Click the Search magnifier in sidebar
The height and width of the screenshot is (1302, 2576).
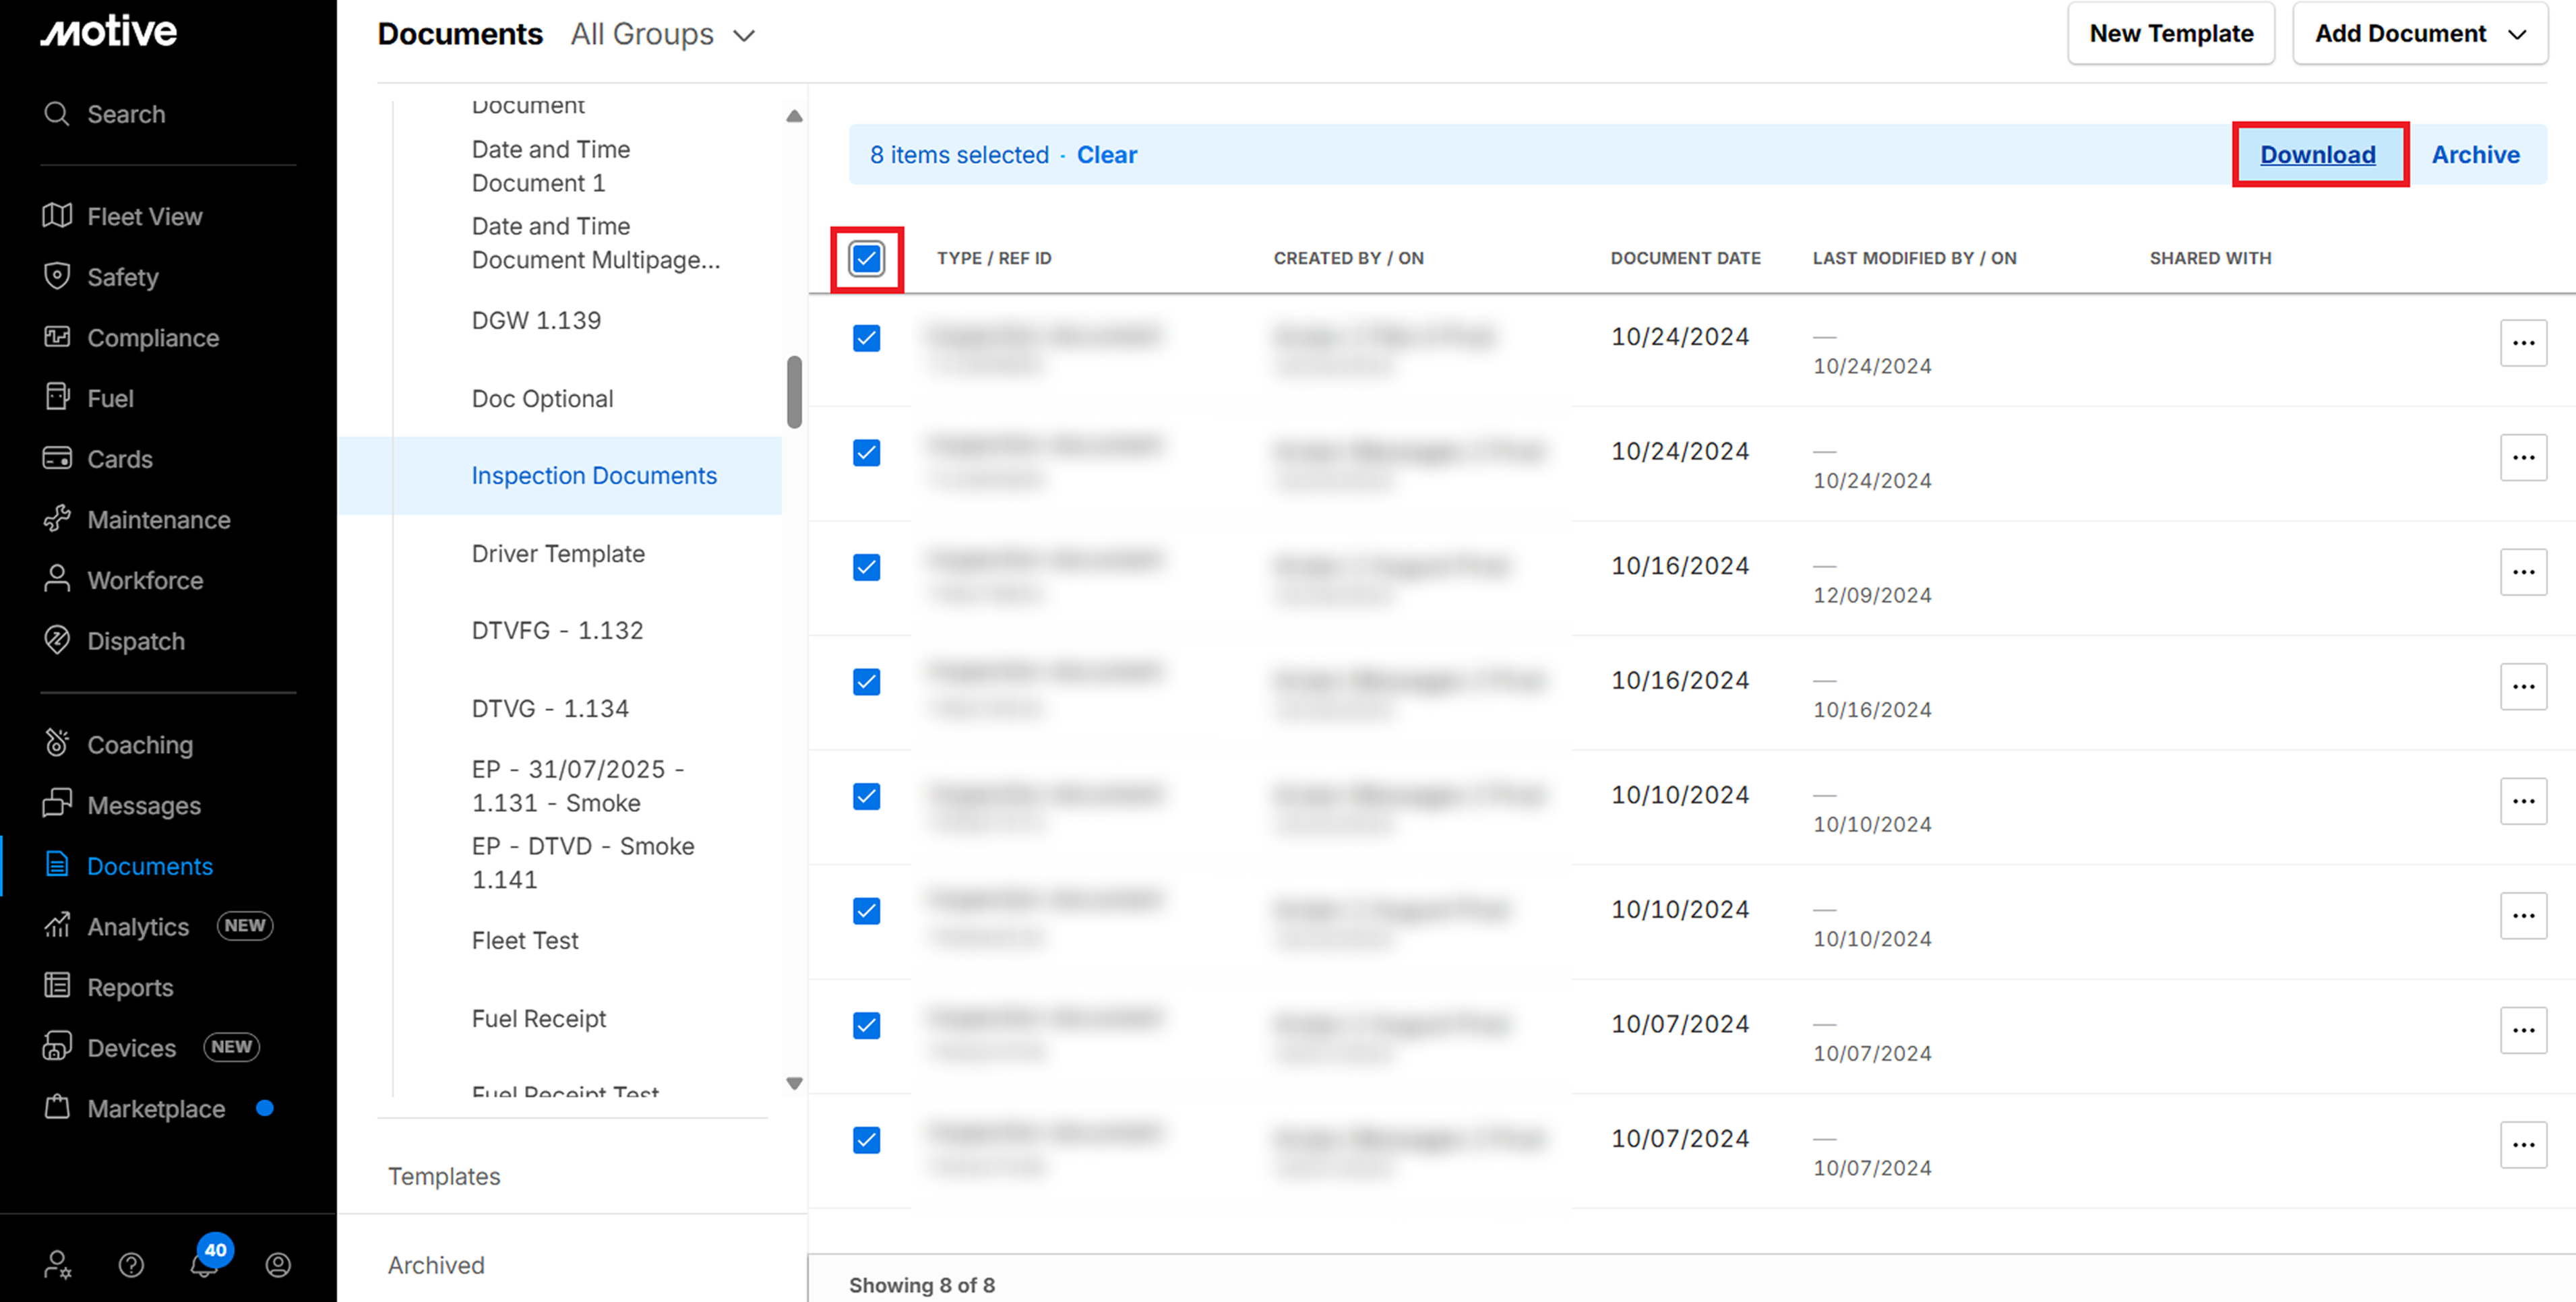tap(57, 114)
